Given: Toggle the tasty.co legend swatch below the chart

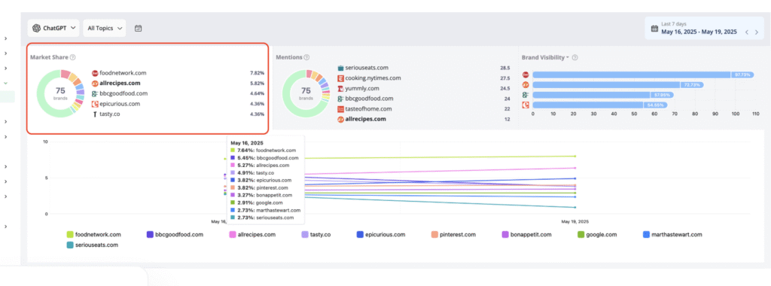Looking at the screenshot, I should [305, 234].
